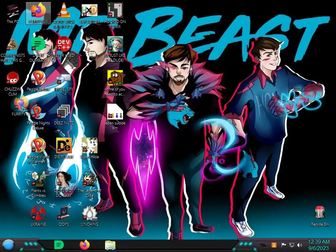Launch the Peggle Deluxe shortcut
Viewport: 336px width, 252px height.
point(38,81)
